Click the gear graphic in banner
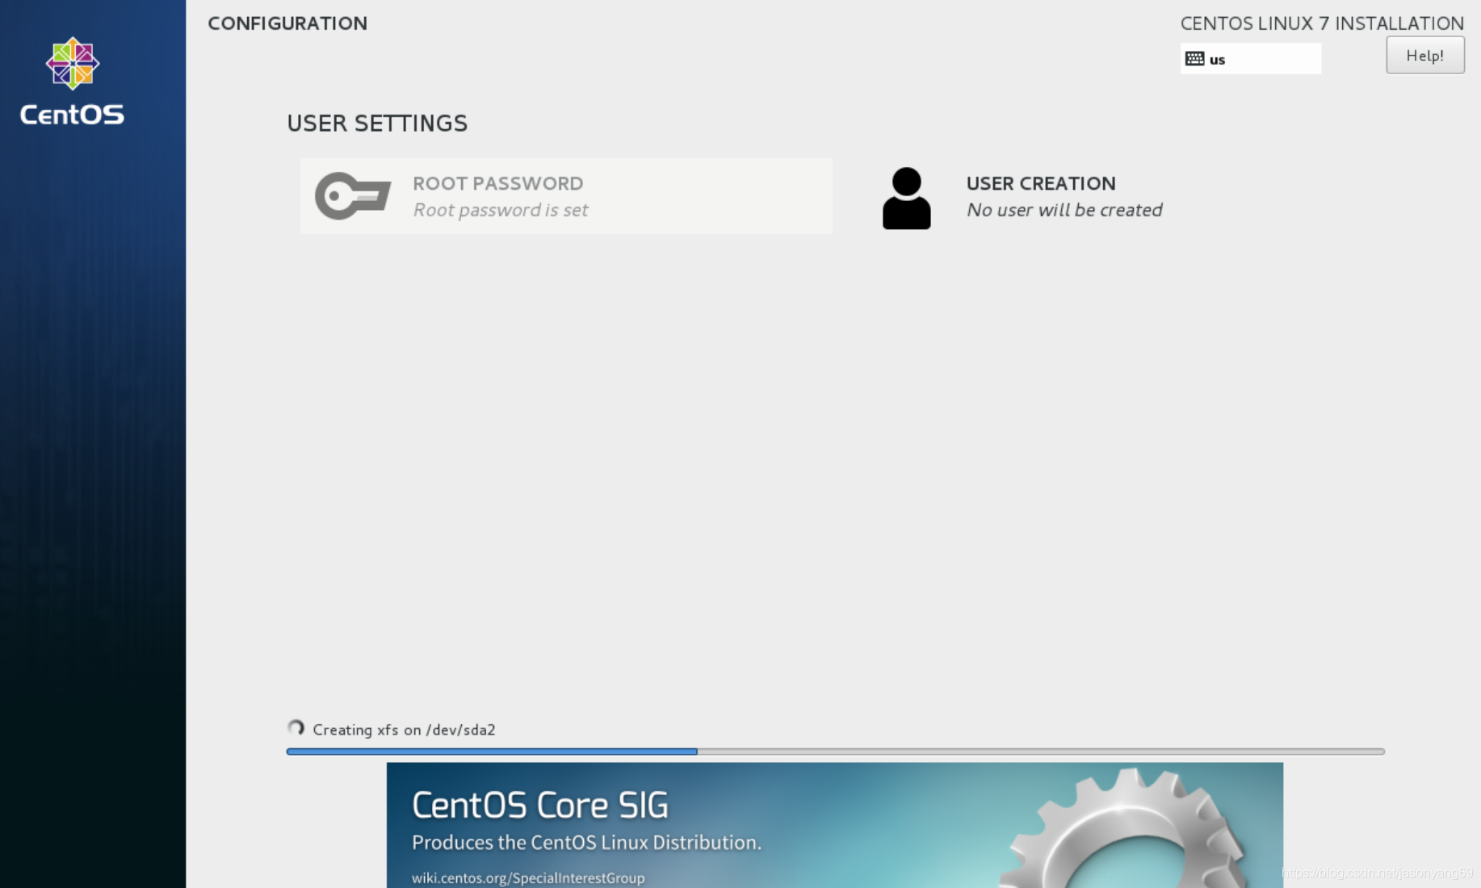The width and height of the screenshot is (1481, 888). pyautogui.click(x=1125, y=828)
